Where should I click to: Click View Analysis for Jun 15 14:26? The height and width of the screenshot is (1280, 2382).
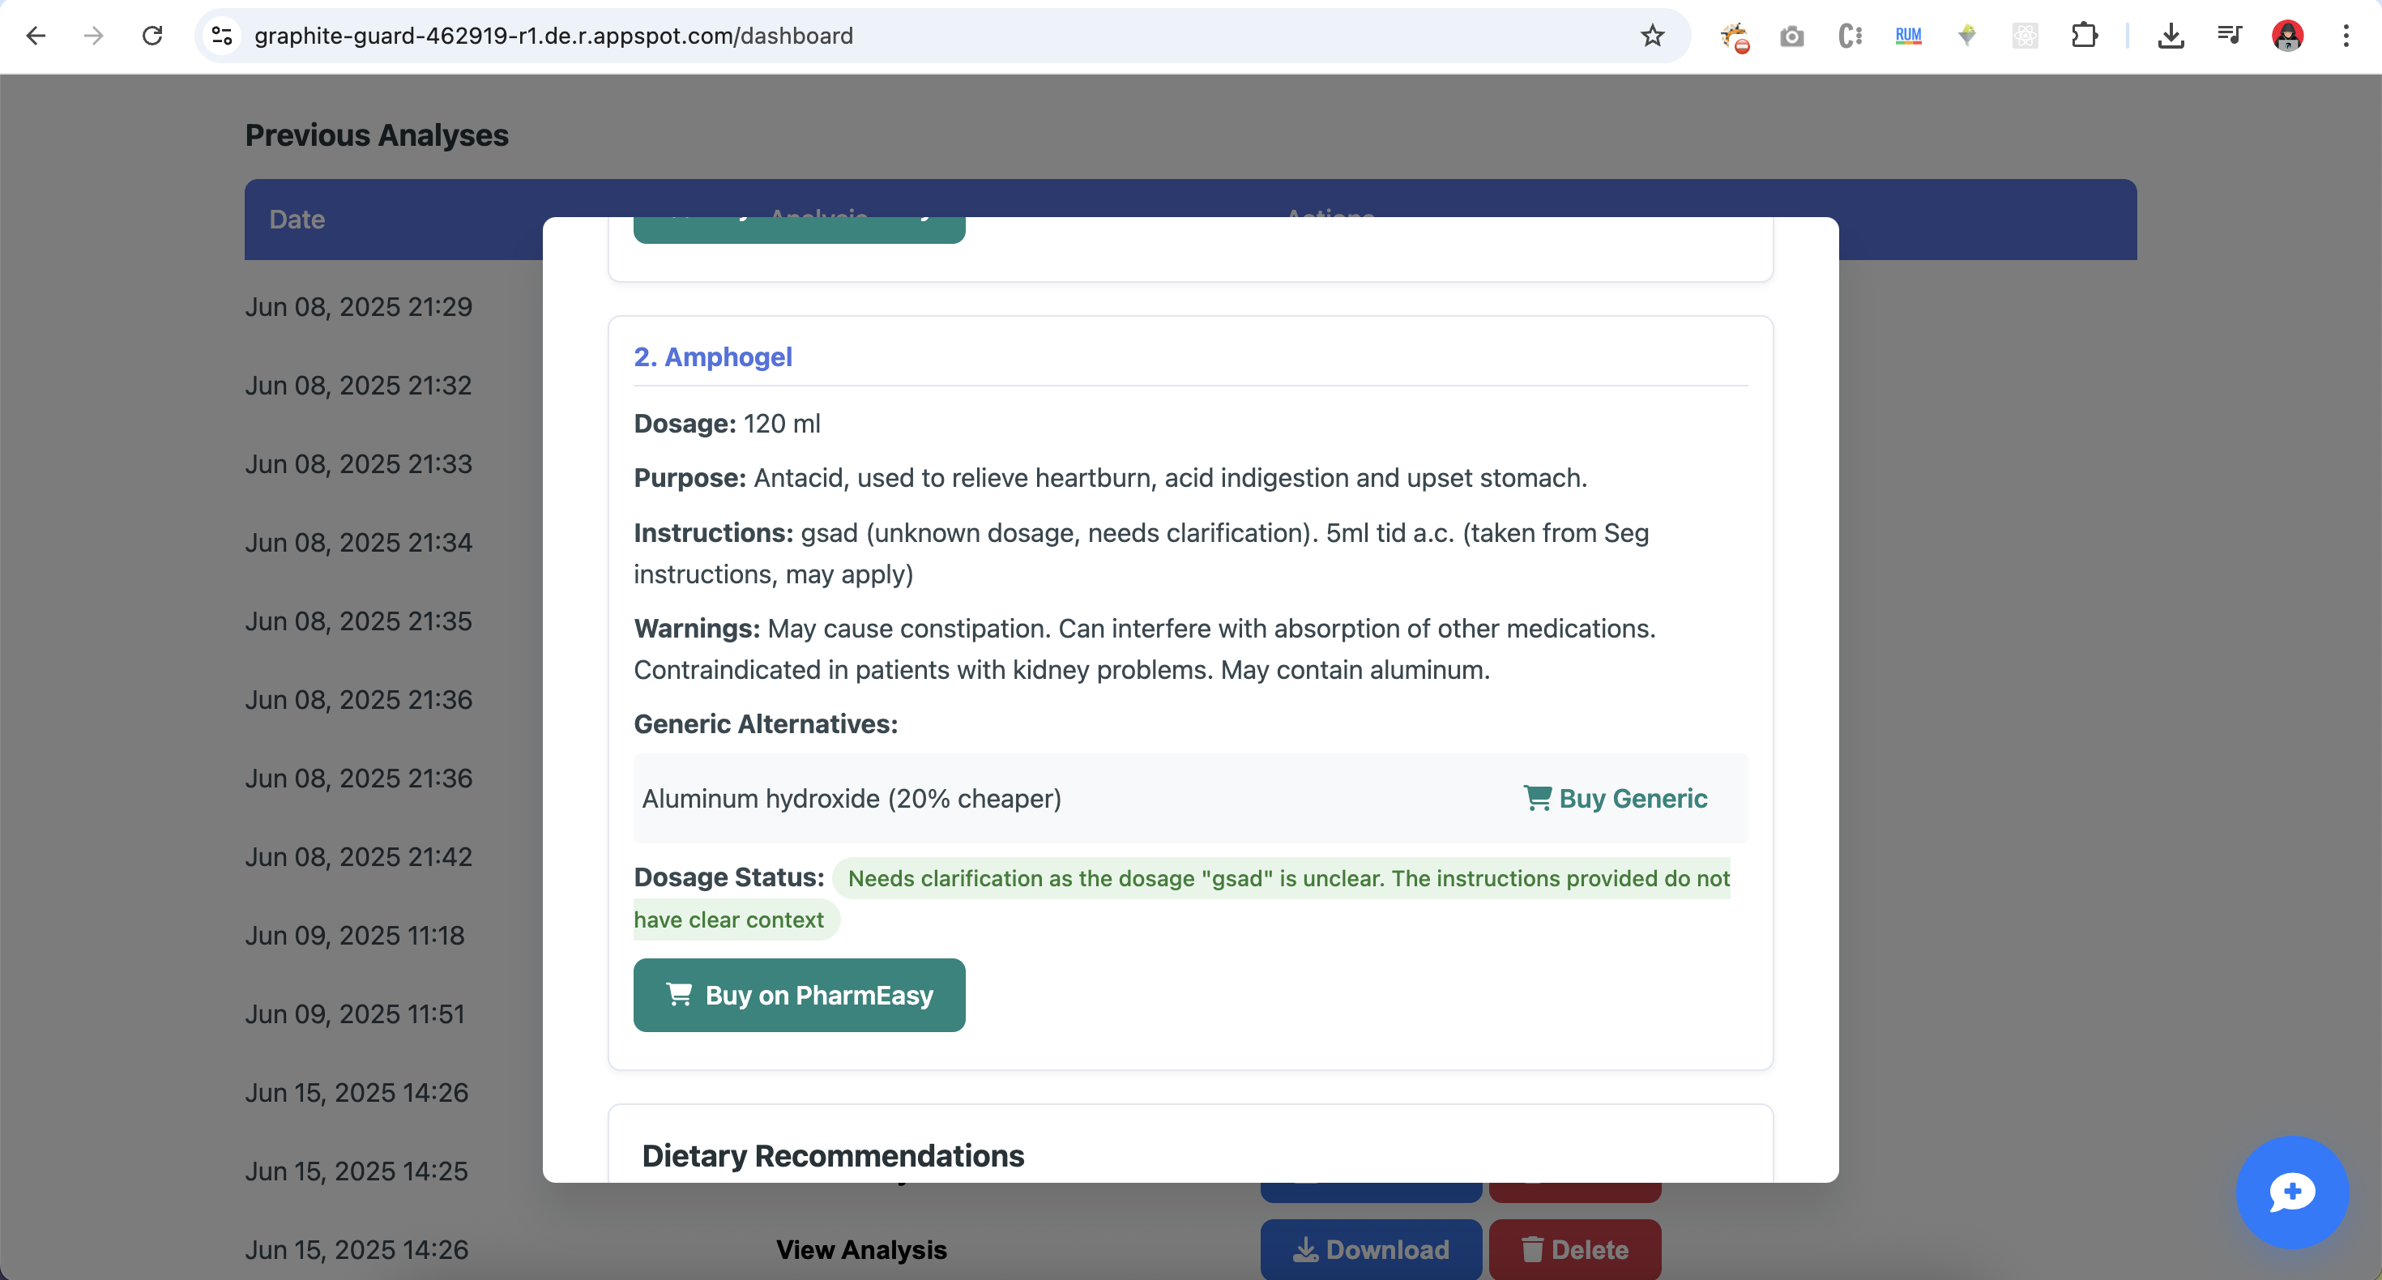[x=861, y=1249]
